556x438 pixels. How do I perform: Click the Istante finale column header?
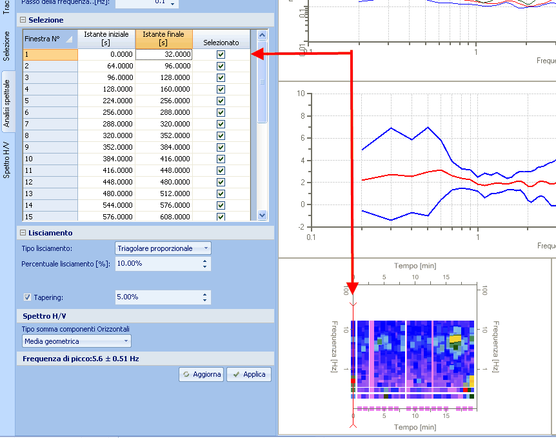[x=164, y=39]
